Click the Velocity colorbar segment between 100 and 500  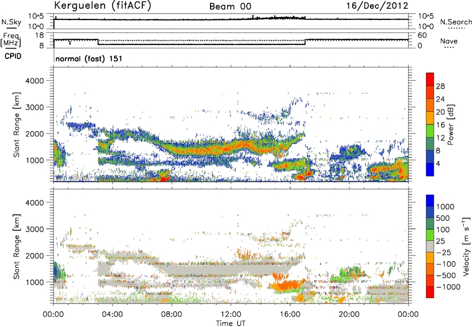[430, 224]
